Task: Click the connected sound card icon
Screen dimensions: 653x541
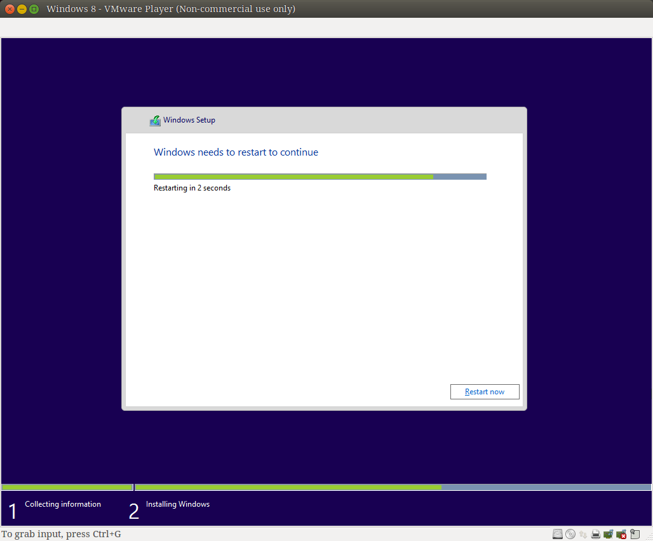Action: point(608,534)
